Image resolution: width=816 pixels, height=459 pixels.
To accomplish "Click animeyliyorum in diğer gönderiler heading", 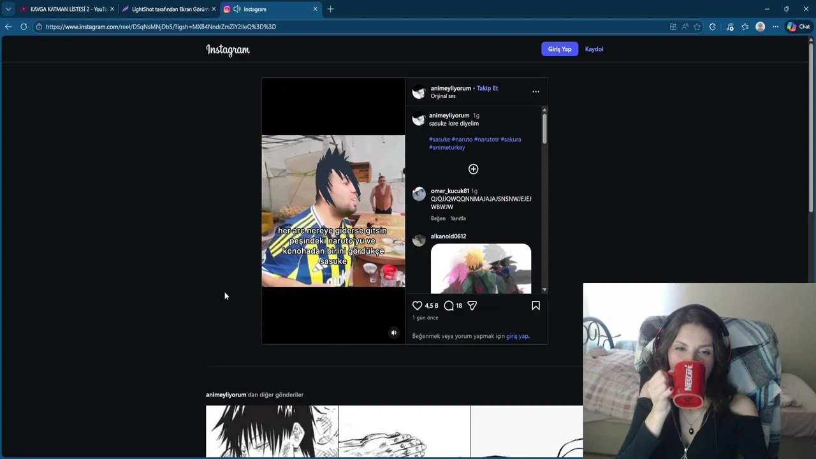I will pyautogui.click(x=226, y=395).
